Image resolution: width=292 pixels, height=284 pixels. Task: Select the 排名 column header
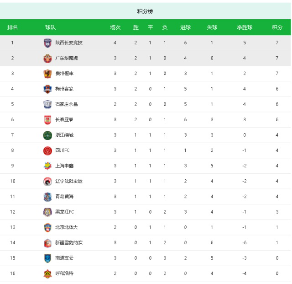[x=12, y=27]
